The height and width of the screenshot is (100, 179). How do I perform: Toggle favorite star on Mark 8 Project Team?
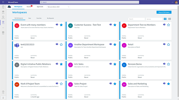(61, 84)
